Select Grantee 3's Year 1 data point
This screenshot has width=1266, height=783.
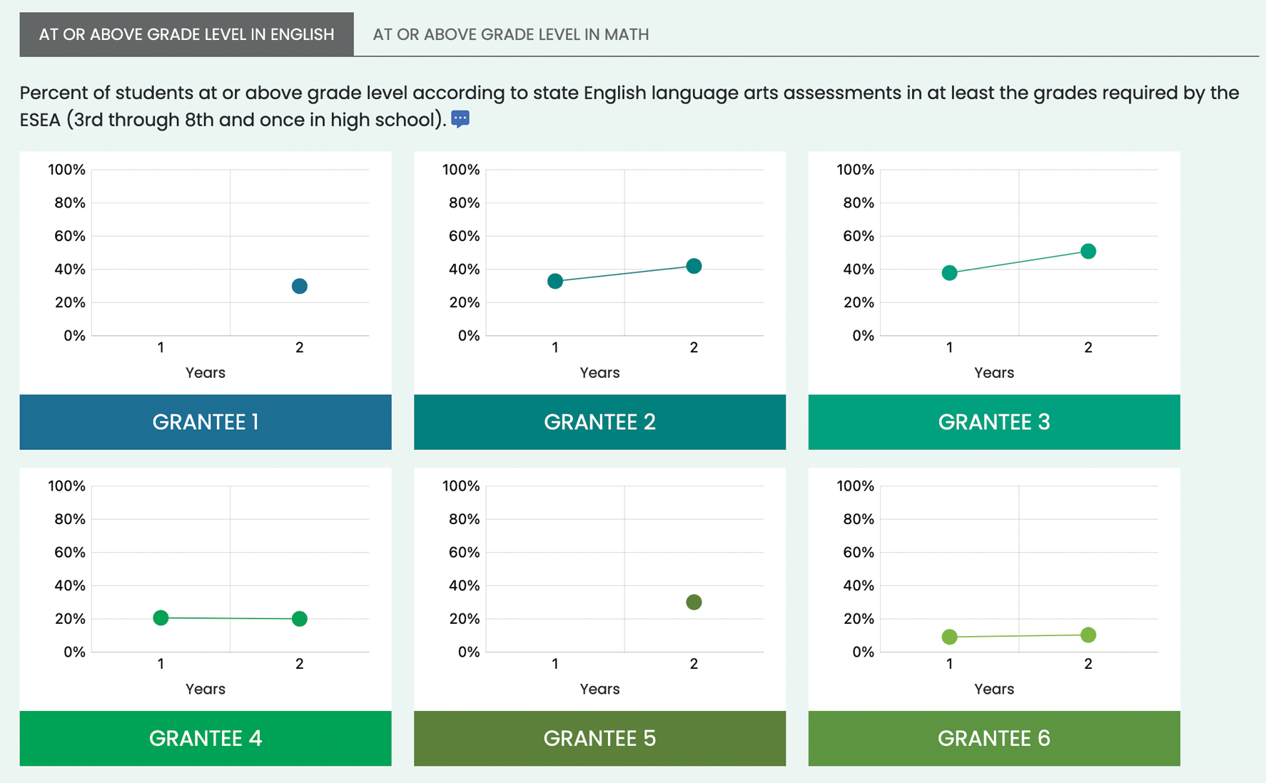coord(949,272)
